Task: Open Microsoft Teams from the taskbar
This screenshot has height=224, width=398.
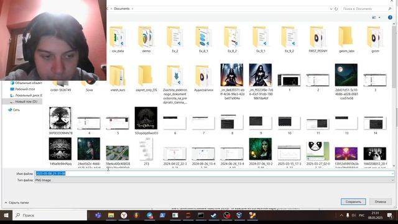Action: click(98, 215)
